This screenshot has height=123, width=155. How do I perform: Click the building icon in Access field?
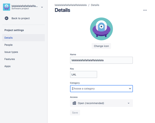(x=74, y=103)
